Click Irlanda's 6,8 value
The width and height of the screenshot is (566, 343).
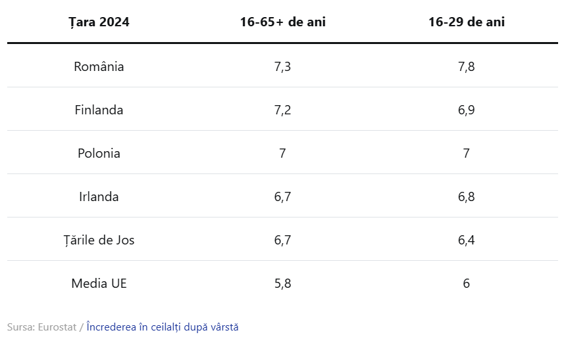pyautogui.click(x=466, y=196)
